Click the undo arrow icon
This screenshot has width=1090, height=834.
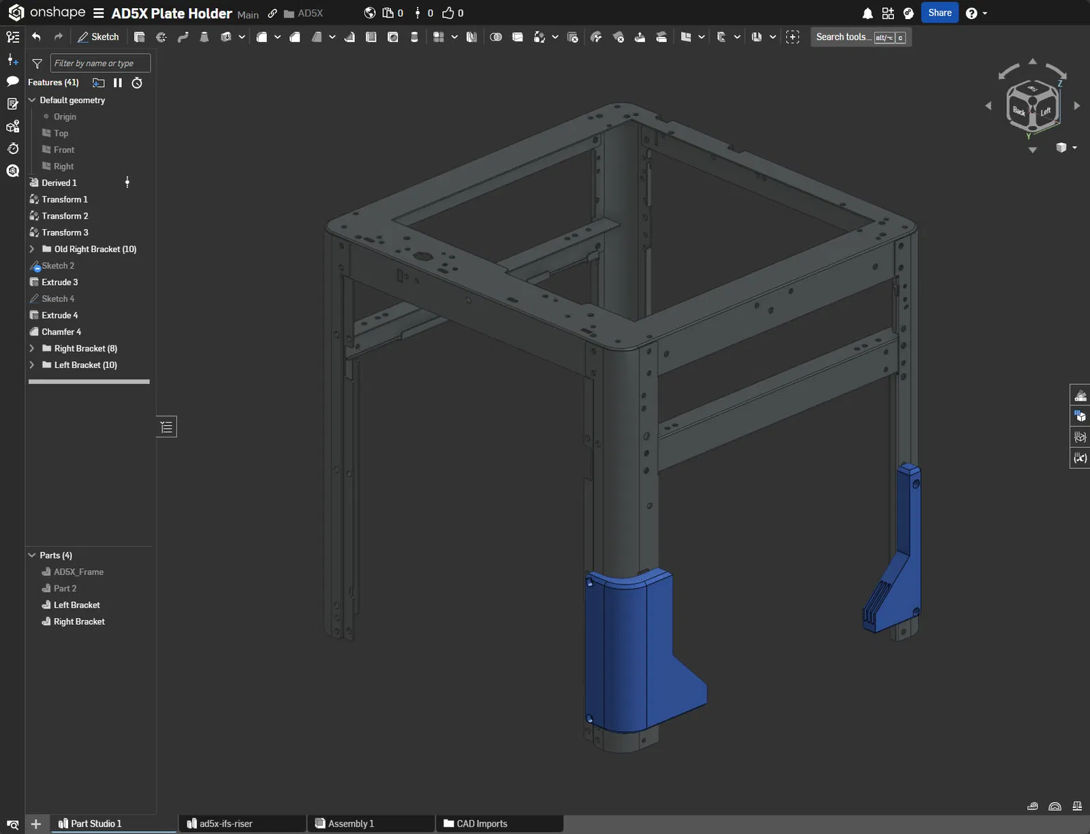pyautogui.click(x=36, y=37)
